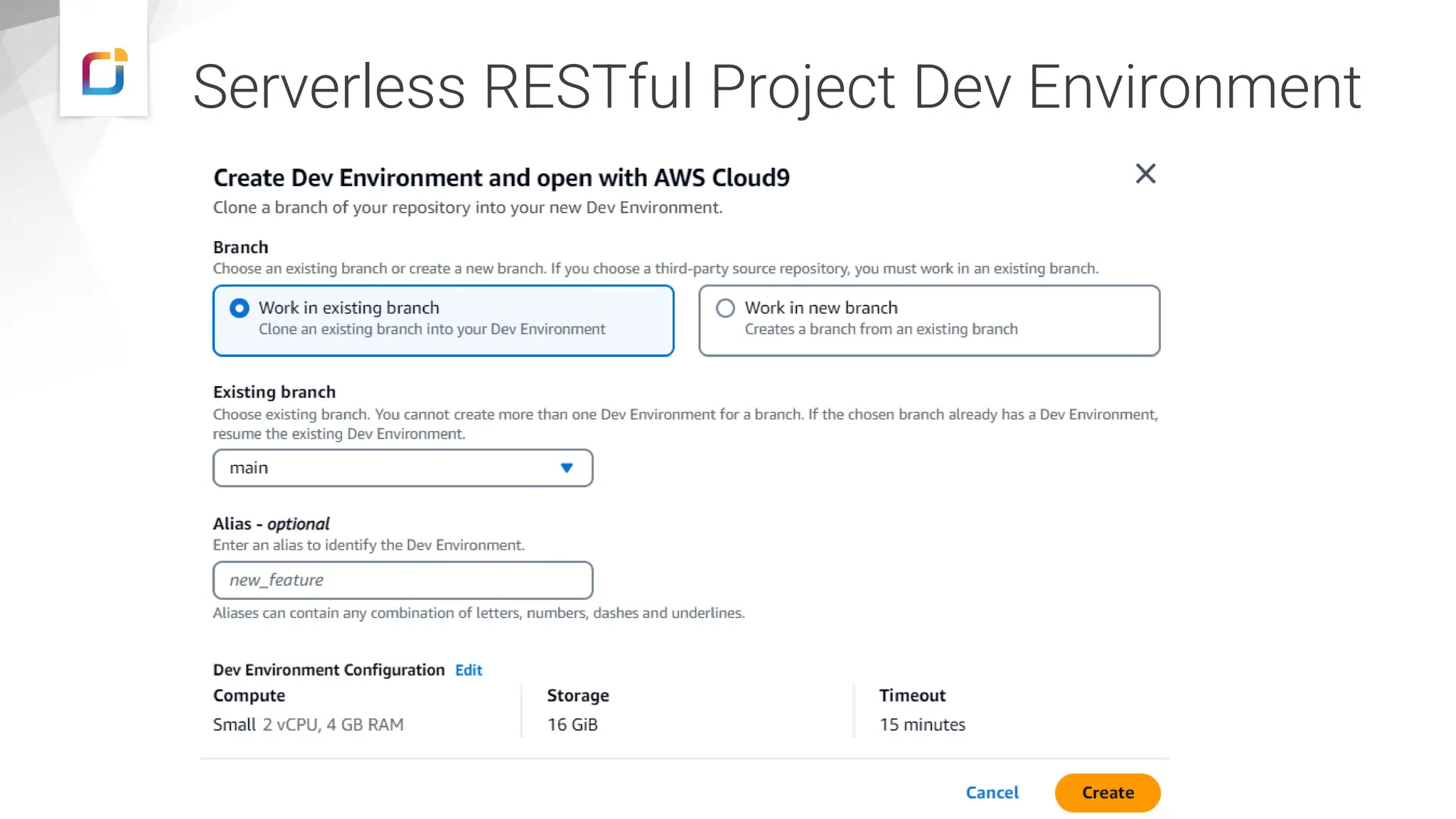Click 'Clone an existing branch into your Dev Environment' text
Image resolution: width=1456 pixels, height=819 pixels.
(432, 329)
